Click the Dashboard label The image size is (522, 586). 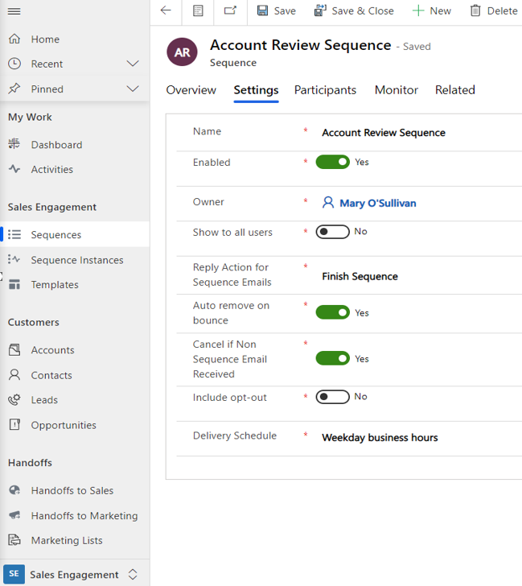click(x=57, y=145)
